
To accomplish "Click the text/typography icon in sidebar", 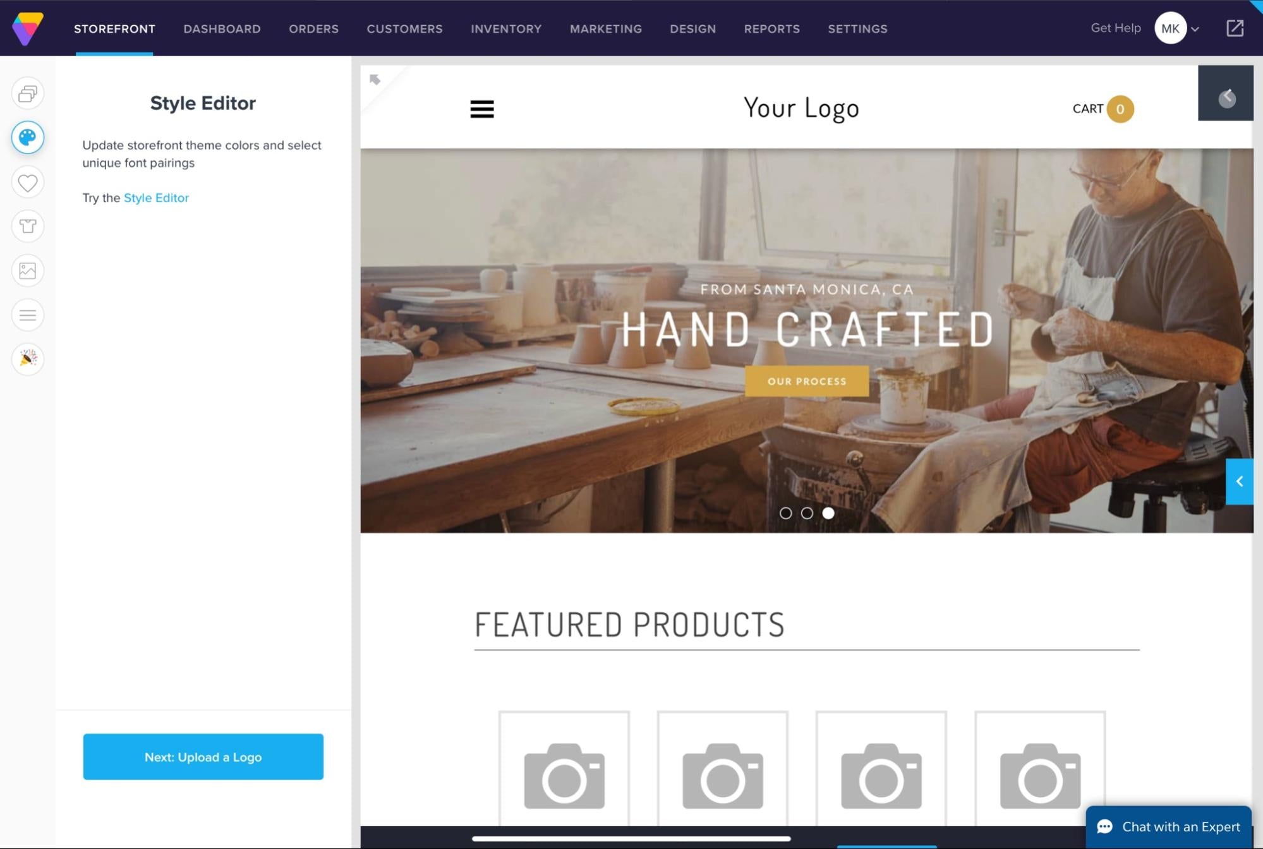I will click(27, 315).
